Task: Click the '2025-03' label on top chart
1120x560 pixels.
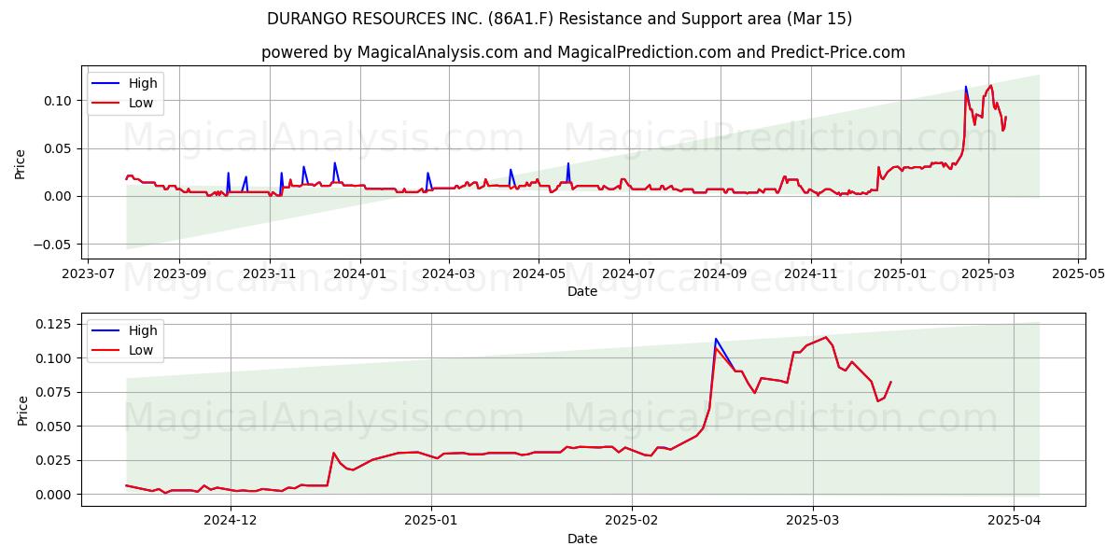Action: coord(987,274)
